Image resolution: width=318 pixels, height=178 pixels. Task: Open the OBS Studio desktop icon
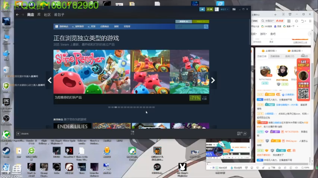tap(6, 119)
